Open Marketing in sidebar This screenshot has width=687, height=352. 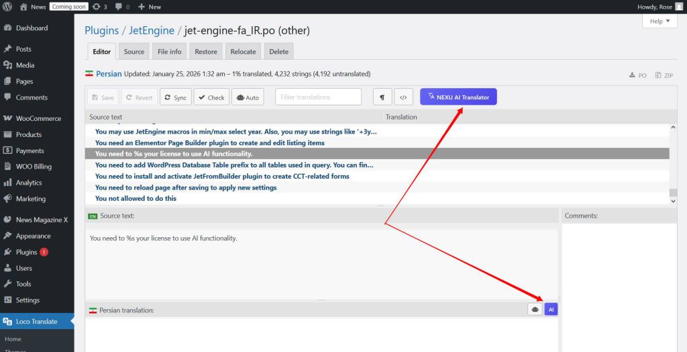[30, 199]
